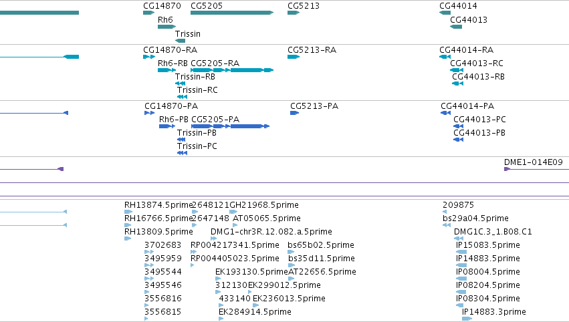Viewport: 569px width, 322px height.
Task: Select the 3556816 EST feature
Action: tap(146, 305)
